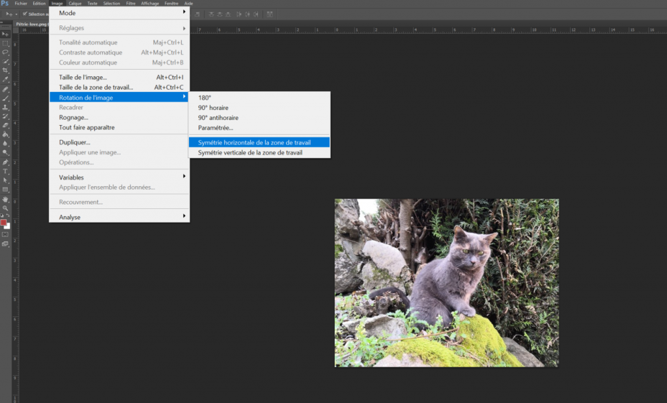Apply Symétrie verticale de la zone de travail
The width and height of the screenshot is (667, 403).
259,152
